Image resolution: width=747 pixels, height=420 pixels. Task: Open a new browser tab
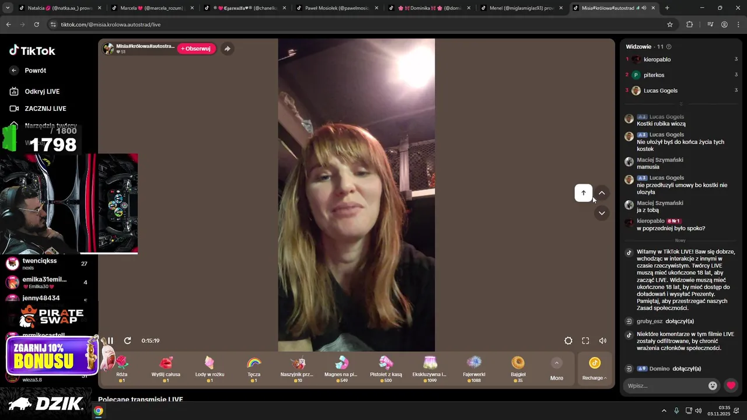667,8
